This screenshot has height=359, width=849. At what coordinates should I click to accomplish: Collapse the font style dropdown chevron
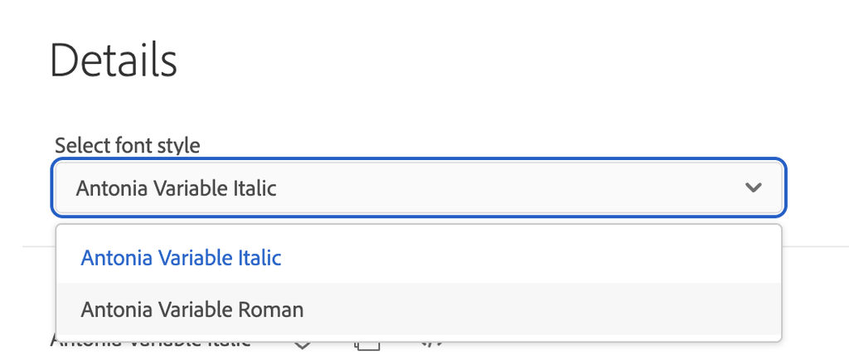753,188
